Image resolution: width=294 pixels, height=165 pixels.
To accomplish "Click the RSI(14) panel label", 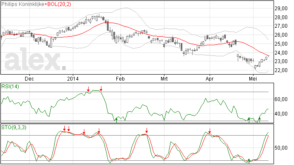I will 10,87.
